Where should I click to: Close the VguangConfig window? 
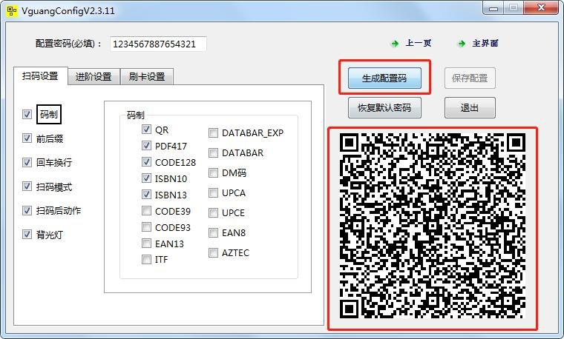(541, 8)
